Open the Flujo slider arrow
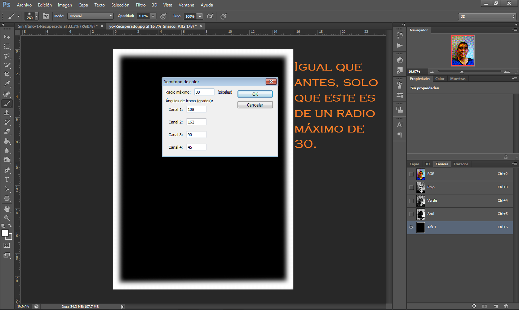This screenshot has width=519, height=310. coord(200,16)
